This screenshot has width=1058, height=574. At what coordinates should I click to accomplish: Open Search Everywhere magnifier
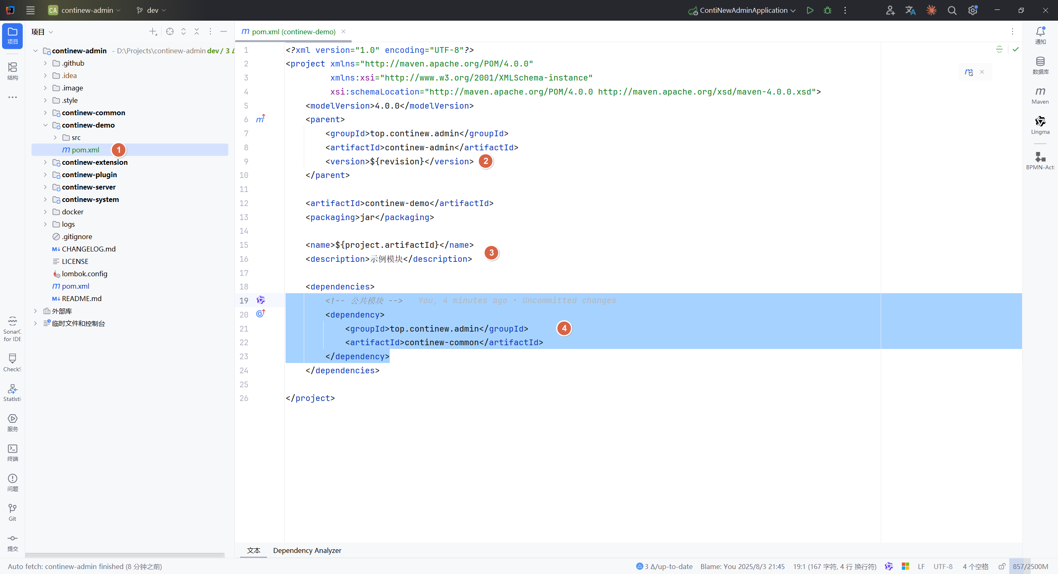click(952, 10)
